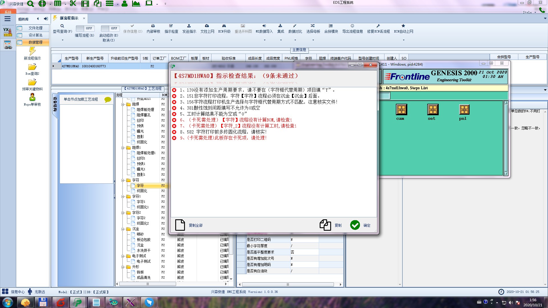Screen dimensions: 548x308
Task: Click the 指示检查 toolbar icon
Action: (x=171, y=26)
